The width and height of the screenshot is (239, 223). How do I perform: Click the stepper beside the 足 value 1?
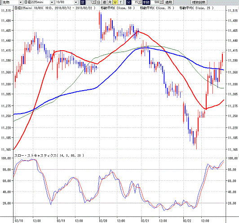pos(94,2)
